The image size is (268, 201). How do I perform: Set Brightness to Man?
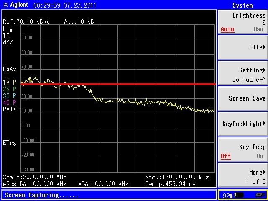click(x=258, y=29)
